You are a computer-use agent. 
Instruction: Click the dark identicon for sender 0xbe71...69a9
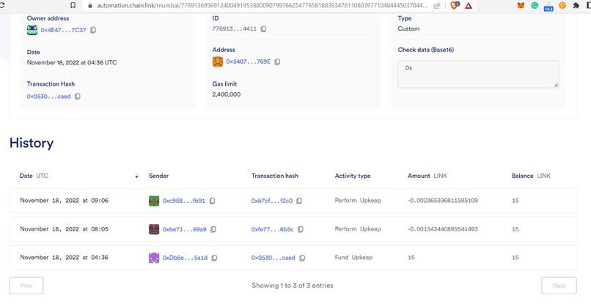154,229
